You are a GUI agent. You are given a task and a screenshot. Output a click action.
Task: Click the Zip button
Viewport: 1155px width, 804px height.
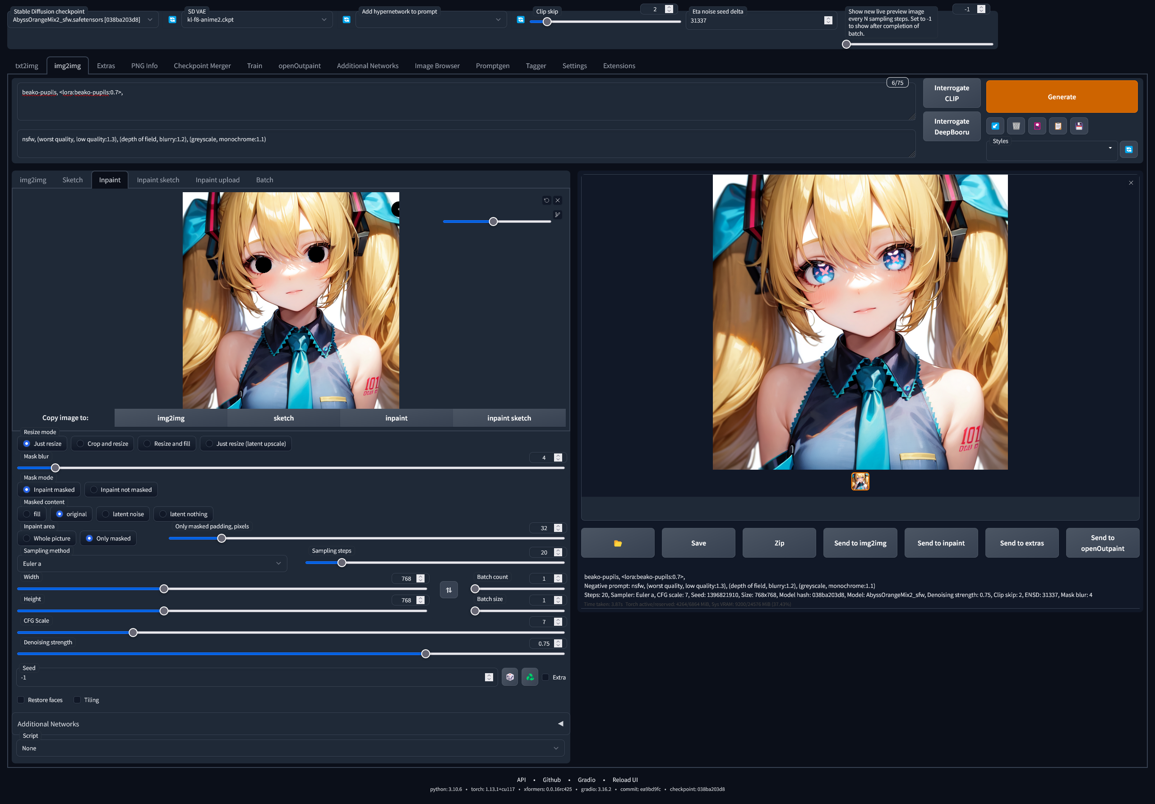779,543
